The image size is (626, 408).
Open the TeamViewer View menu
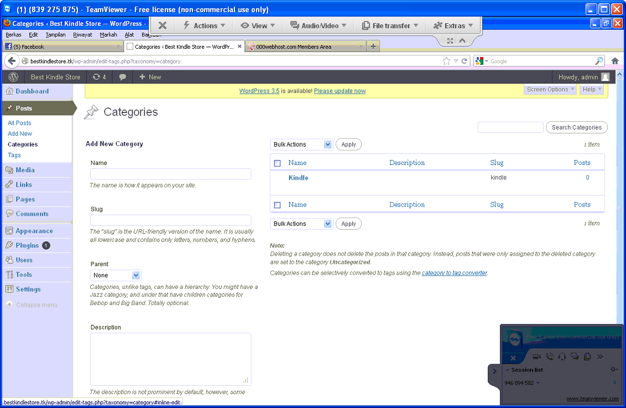(x=258, y=25)
